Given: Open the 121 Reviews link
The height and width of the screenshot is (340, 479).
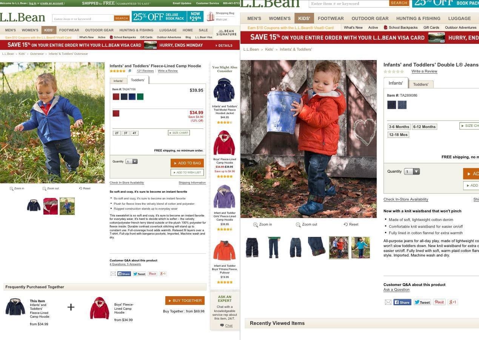Looking at the screenshot, I should (145, 71).
